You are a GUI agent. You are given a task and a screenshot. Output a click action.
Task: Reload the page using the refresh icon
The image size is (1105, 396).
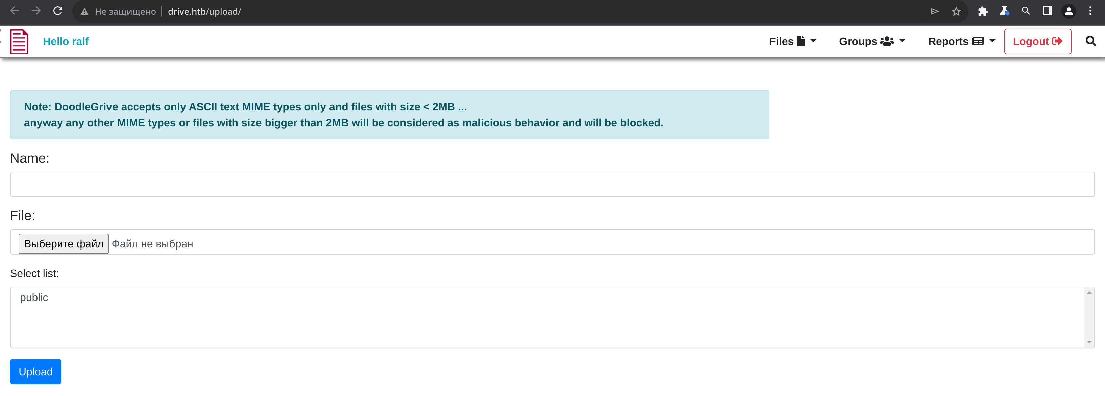tap(58, 11)
